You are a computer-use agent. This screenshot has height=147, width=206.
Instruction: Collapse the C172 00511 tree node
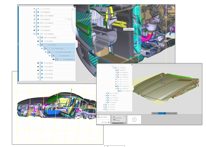click(38, 45)
